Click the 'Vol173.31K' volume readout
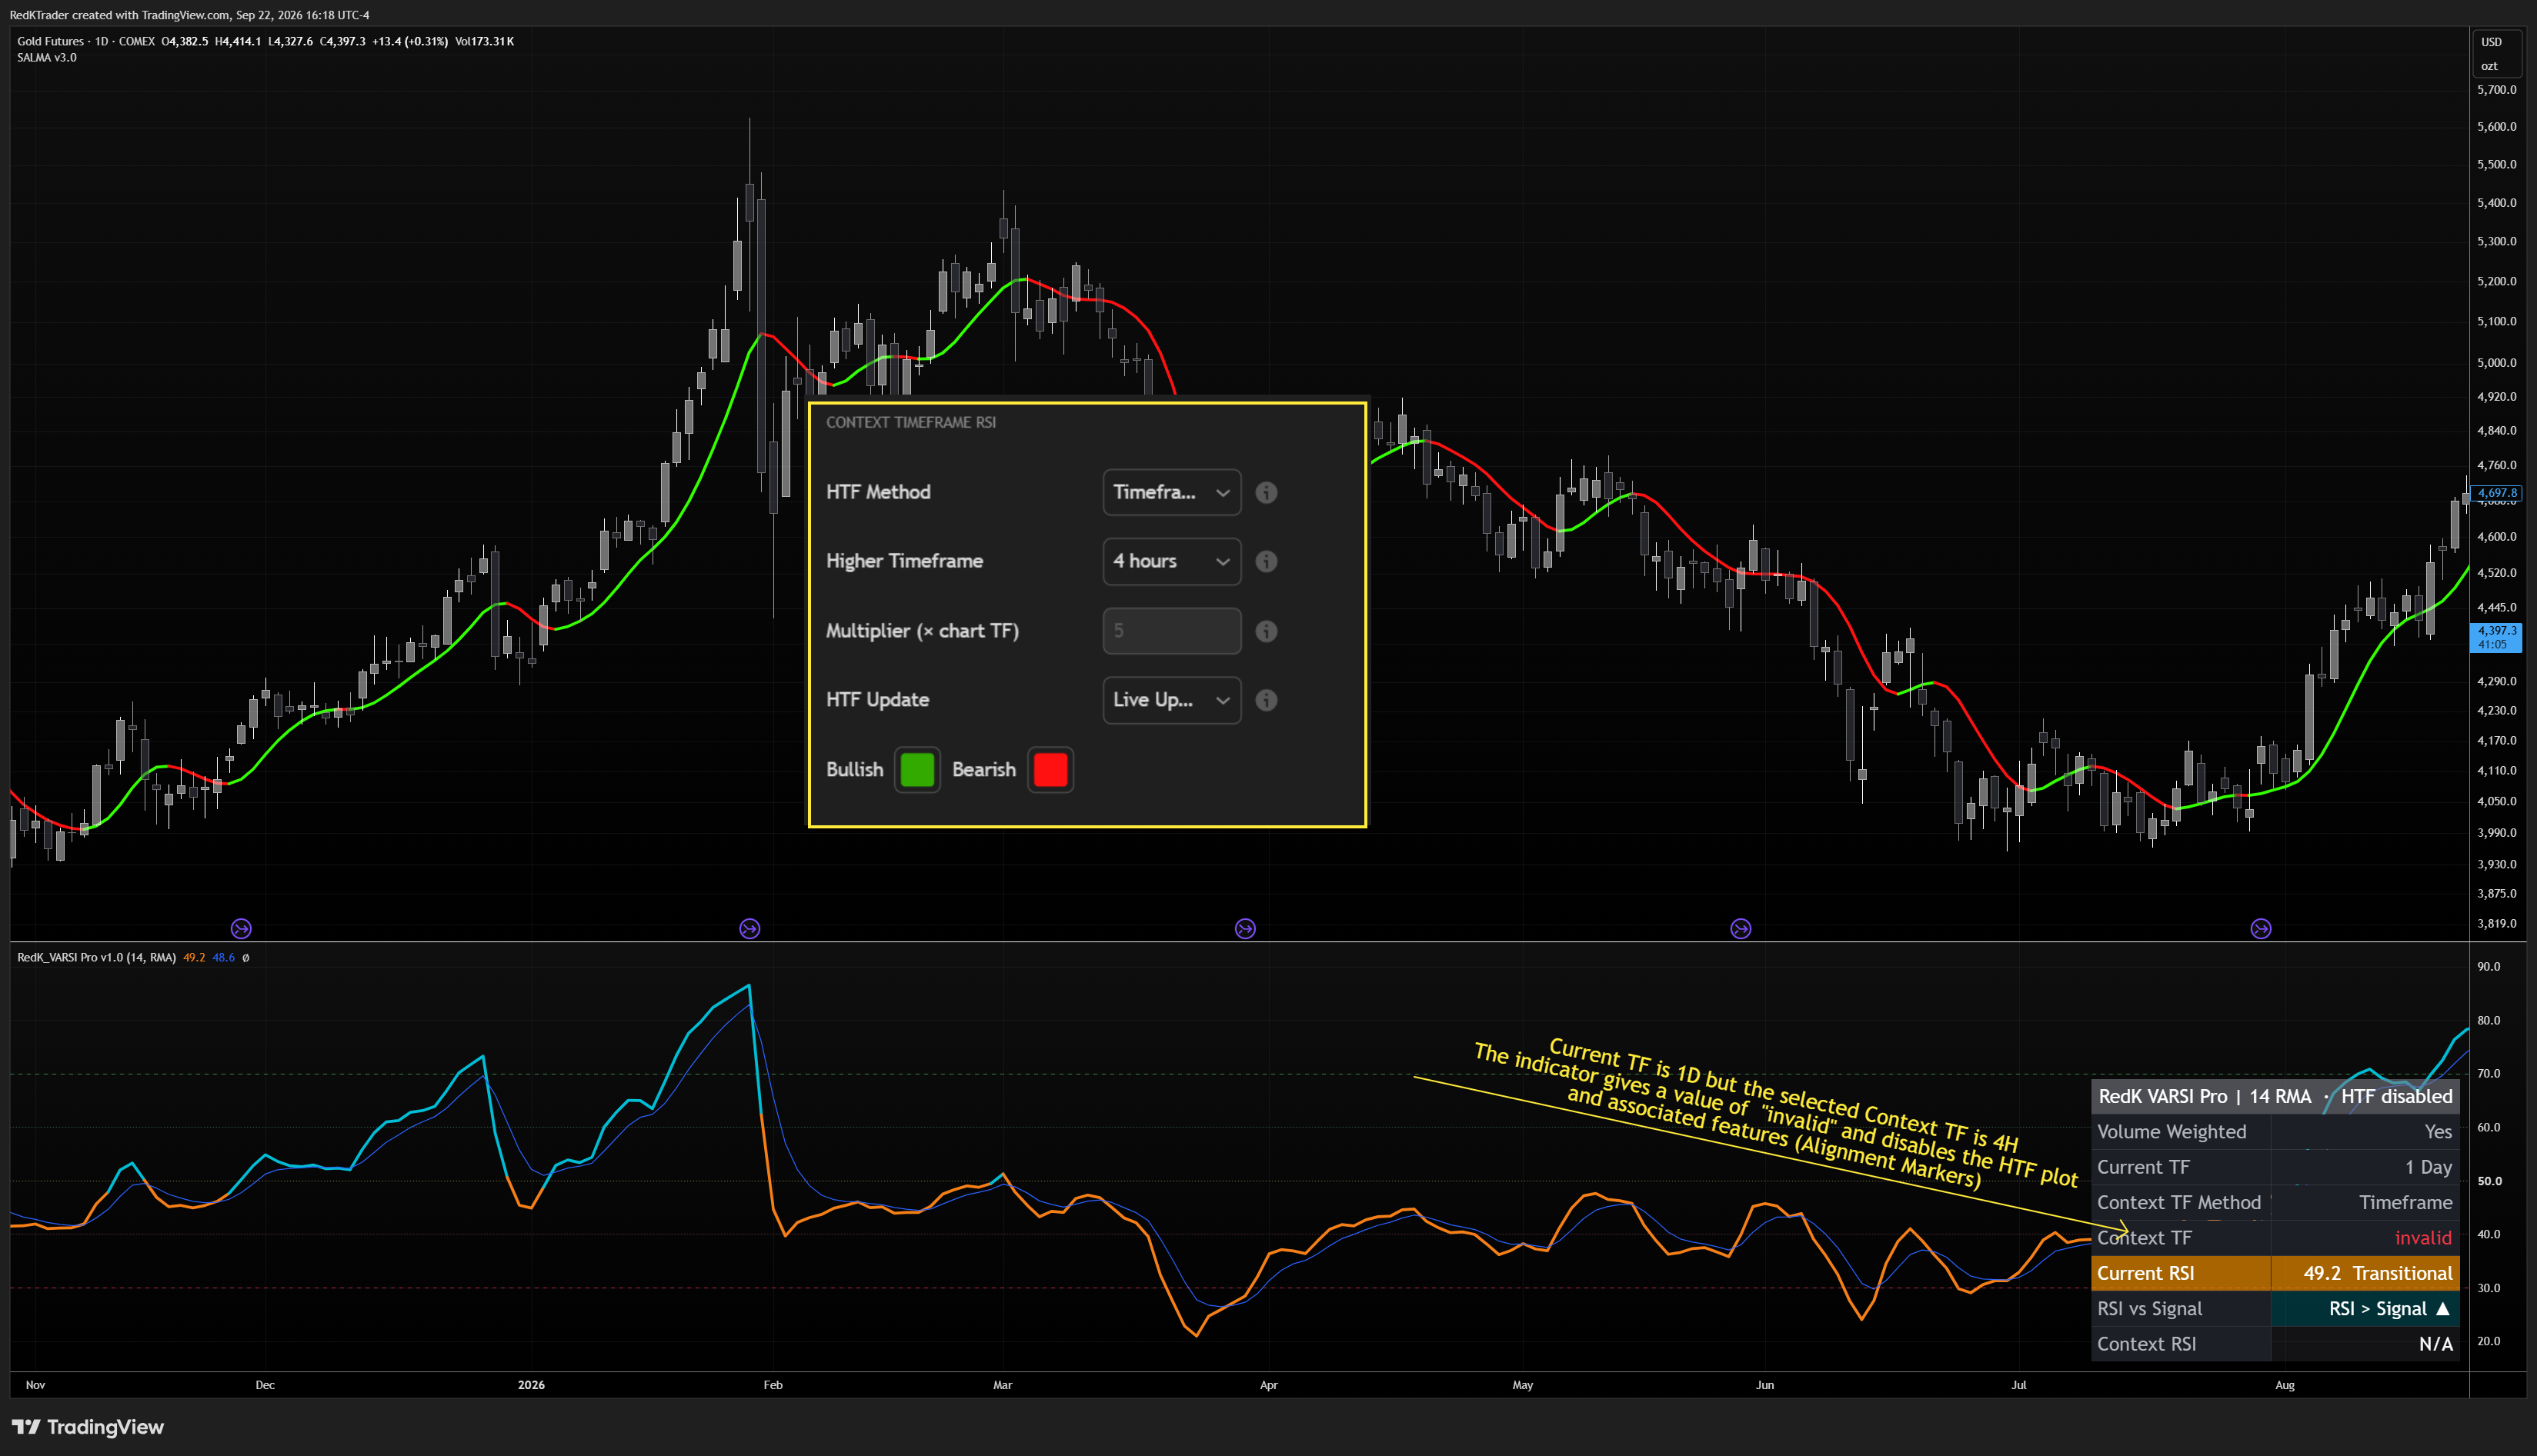 [484, 41]
